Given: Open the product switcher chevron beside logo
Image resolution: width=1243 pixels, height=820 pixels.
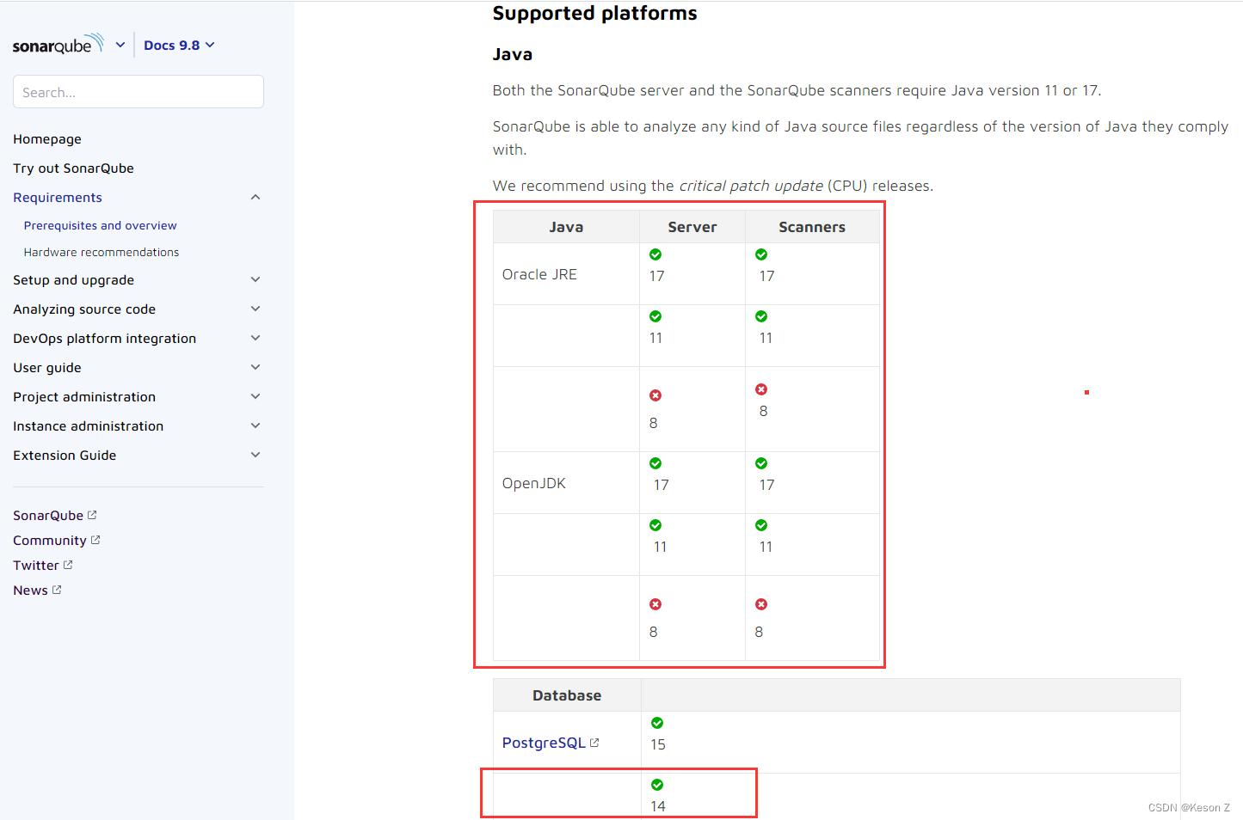Looking at the screenshot, I should (x=120, y=45).
